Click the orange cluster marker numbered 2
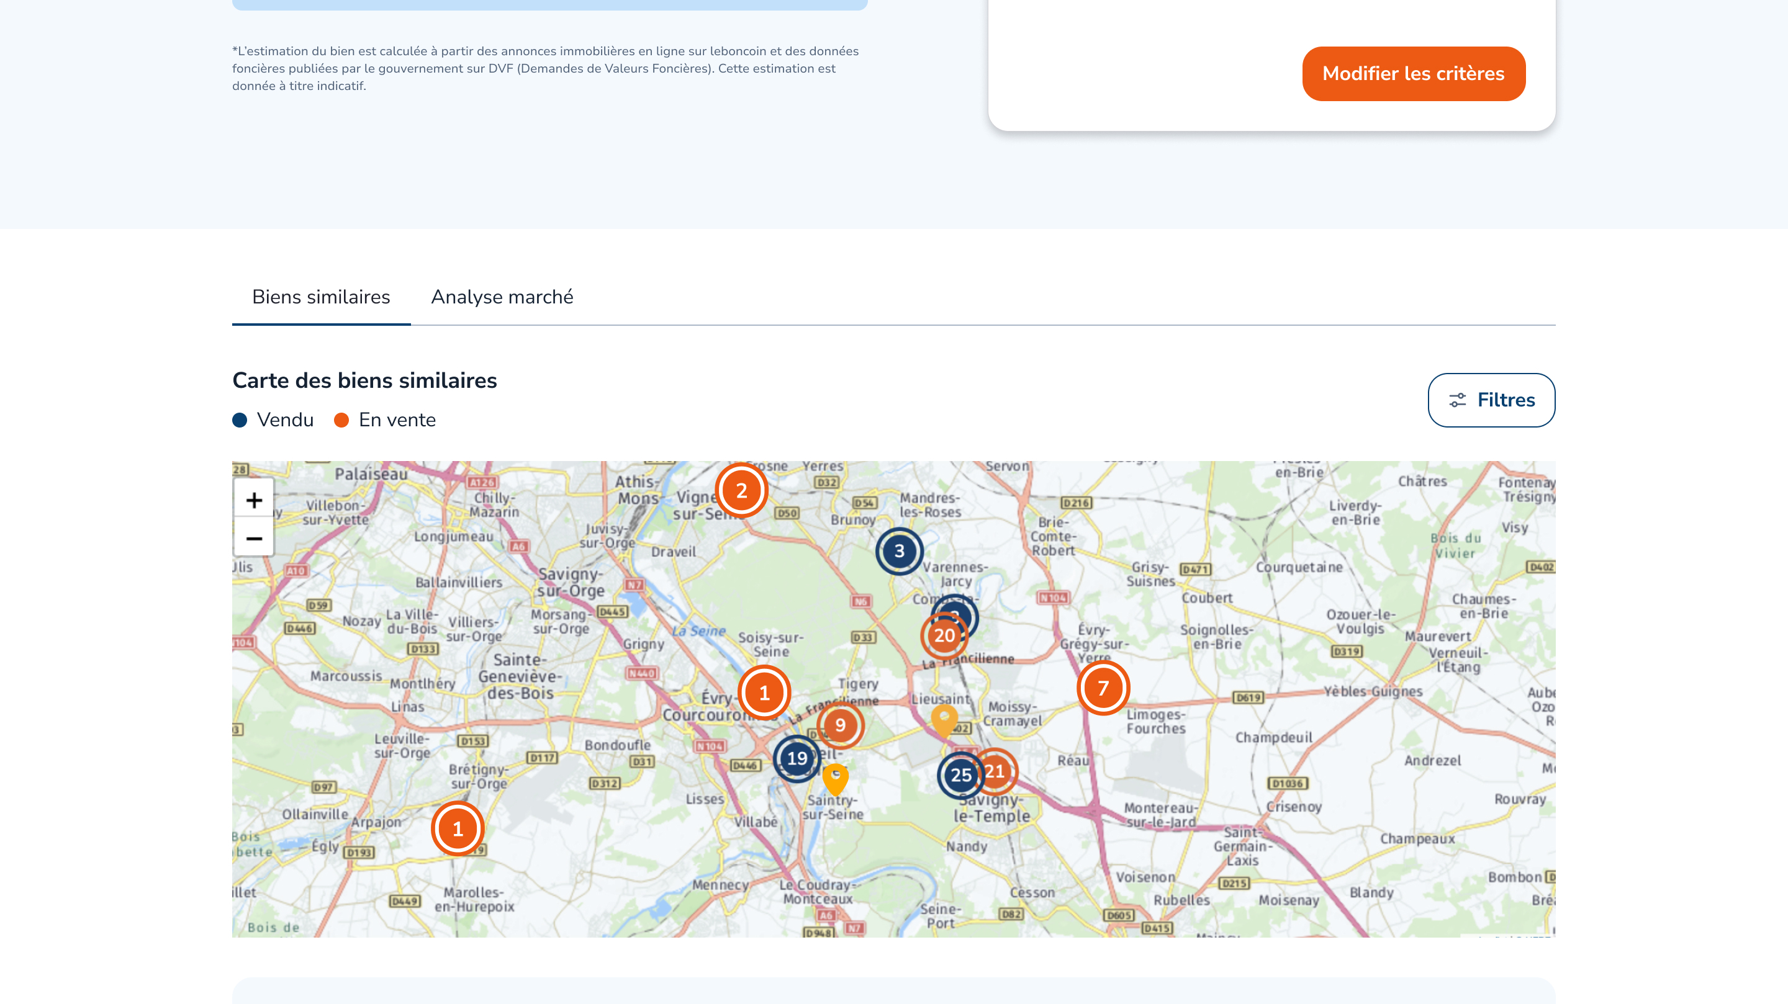The image size is (1788, 1004). pyautogui.click(x=741, y=491)
